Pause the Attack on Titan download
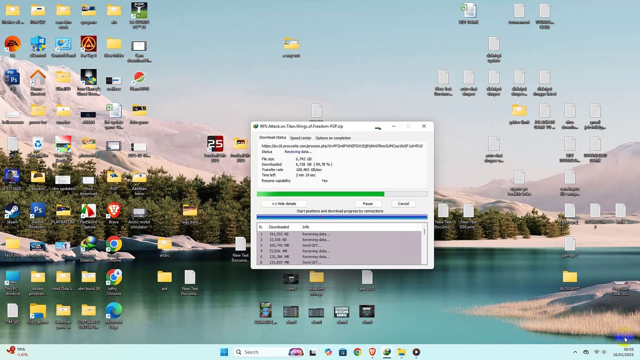The width and height of the screenshot is (640, 360). 367,203
